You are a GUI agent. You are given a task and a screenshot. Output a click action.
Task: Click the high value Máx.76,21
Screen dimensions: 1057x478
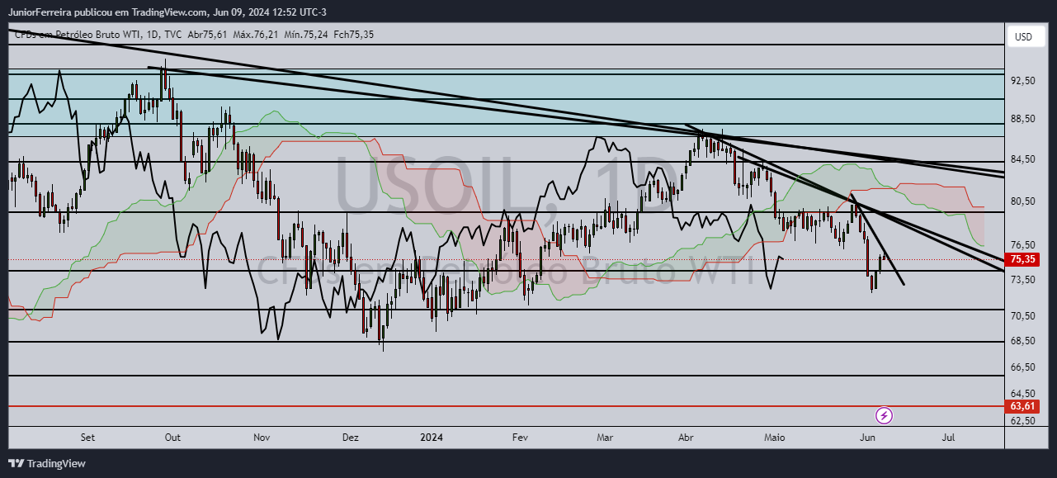coord(255,35)
